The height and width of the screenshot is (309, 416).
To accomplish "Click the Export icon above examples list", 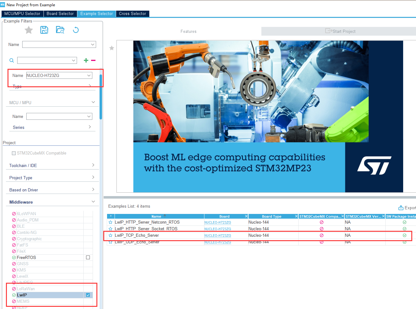I will (401, 208).
